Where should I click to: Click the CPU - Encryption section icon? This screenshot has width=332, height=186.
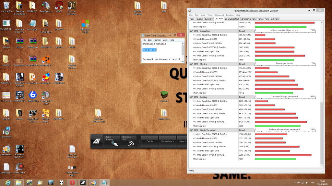pyautogui.click(x=191, y=31)
